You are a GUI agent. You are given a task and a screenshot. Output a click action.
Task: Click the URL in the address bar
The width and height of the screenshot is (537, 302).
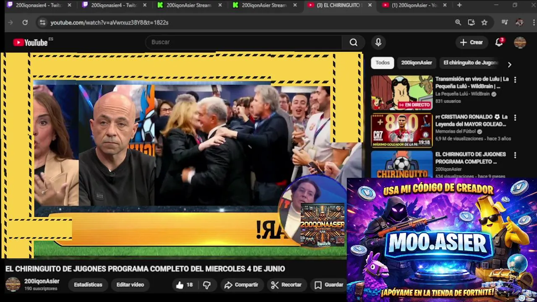pyautogui.click(x=109, y=23)
